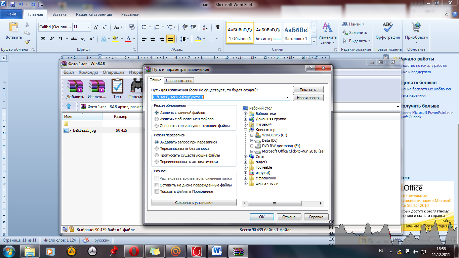Click the Отмена button

point(289,217)
